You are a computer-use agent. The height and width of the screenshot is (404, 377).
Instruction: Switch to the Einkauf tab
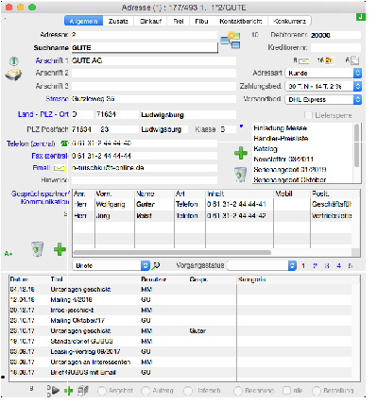click(150, 21)
